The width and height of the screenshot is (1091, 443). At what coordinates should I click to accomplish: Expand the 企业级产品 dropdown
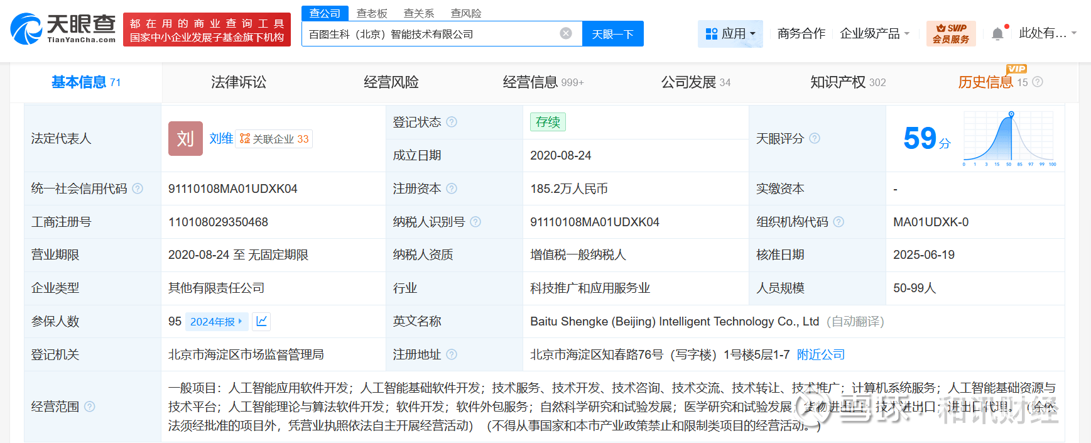pyautogui.click(x=874, y=34)
